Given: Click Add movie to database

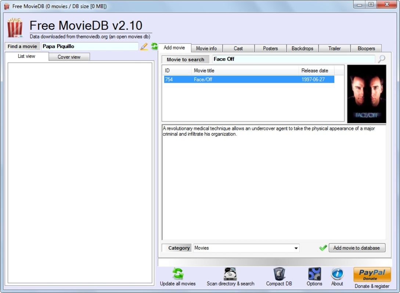Looking at the screenshot, I should pos(357,248).
